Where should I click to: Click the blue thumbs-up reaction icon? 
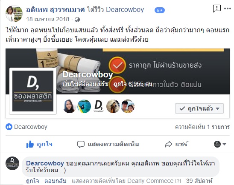pyautogui.click(x=9, y=127)
